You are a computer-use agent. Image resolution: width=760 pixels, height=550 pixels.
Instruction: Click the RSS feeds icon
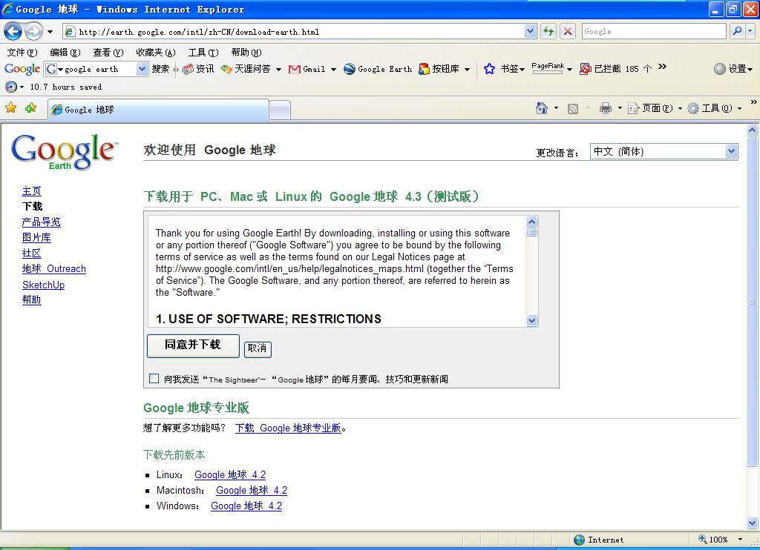coord(573,108)
